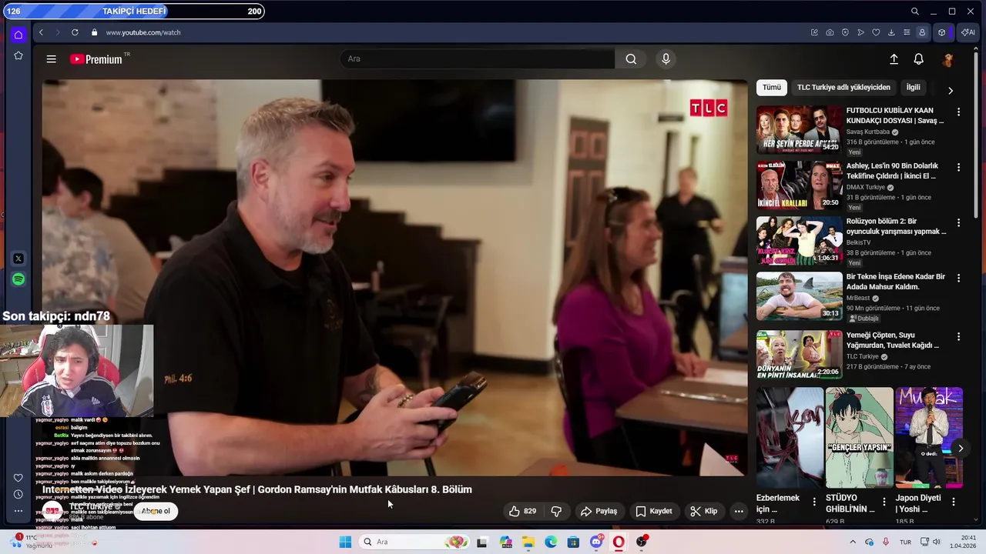Open the sidebar heart (pinboards) icon at bottom
Screen dimensions: 986x554
point(18,478)
